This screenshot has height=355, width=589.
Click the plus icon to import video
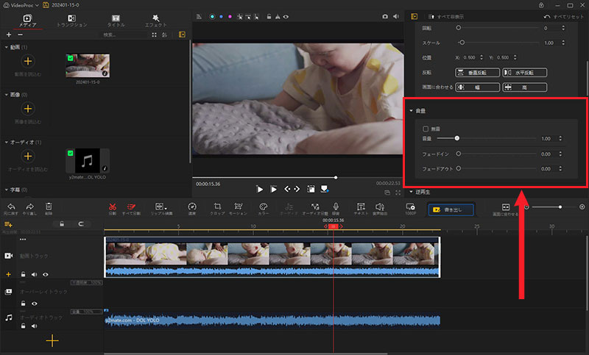pyautogui.click(x=28, y=61)
